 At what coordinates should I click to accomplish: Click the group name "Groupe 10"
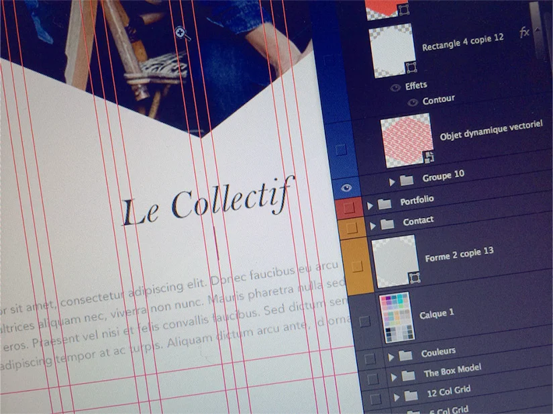click(444, 176)
